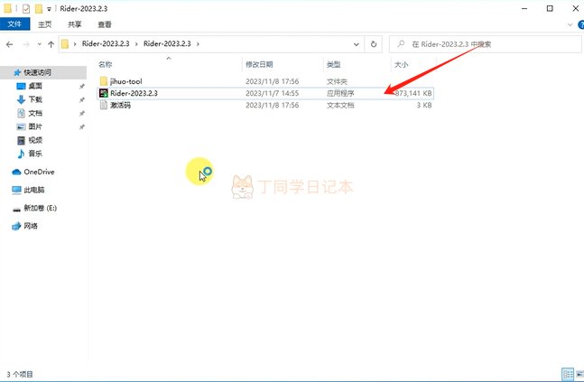Click the pin icon next to 文档

point(81,113)
